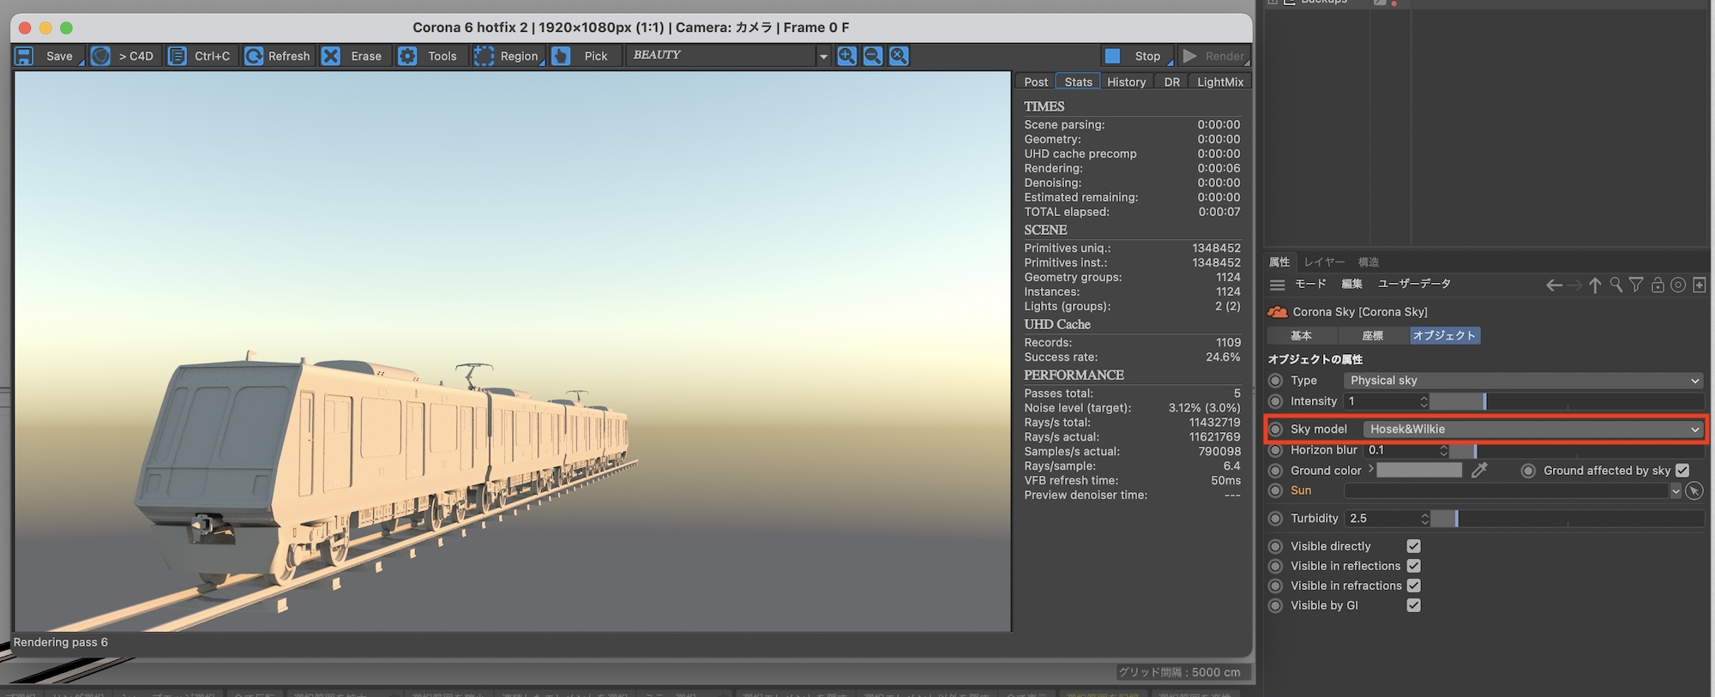Click the Erase icon in VFB toolbar
This screenshot has width=1715, height=697.
click(331, 56)
